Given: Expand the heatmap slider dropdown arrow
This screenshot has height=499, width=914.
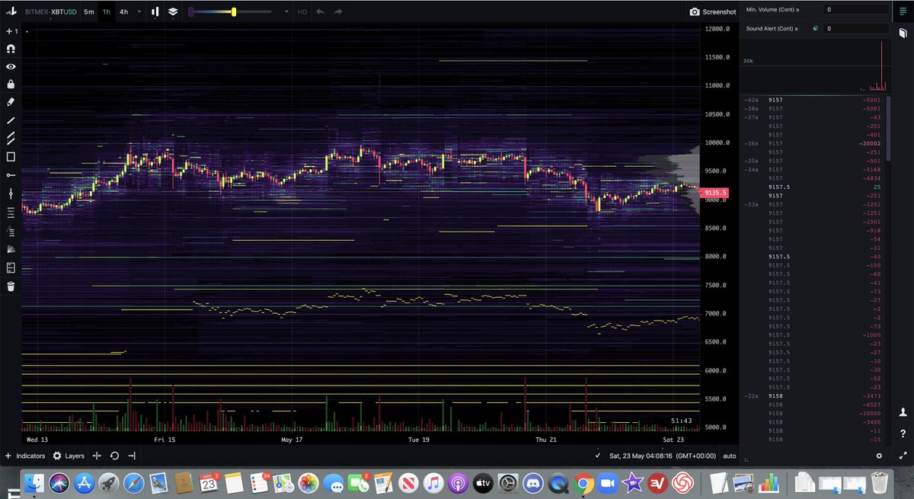Looking at the screenshot, I should coord(286,12).
